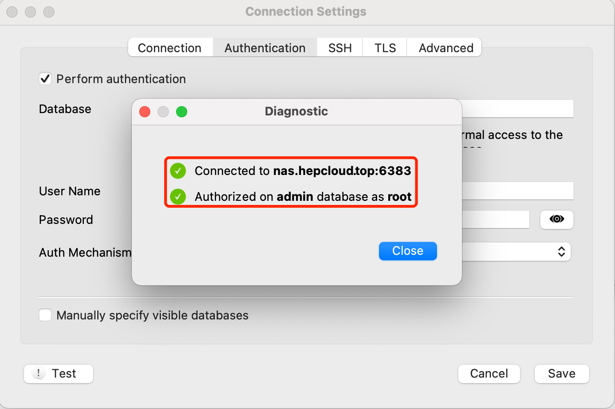This screenshot has height=409, width=615.
Task: Open the Auth Mechanism dropdown
Action: (516, 252)
